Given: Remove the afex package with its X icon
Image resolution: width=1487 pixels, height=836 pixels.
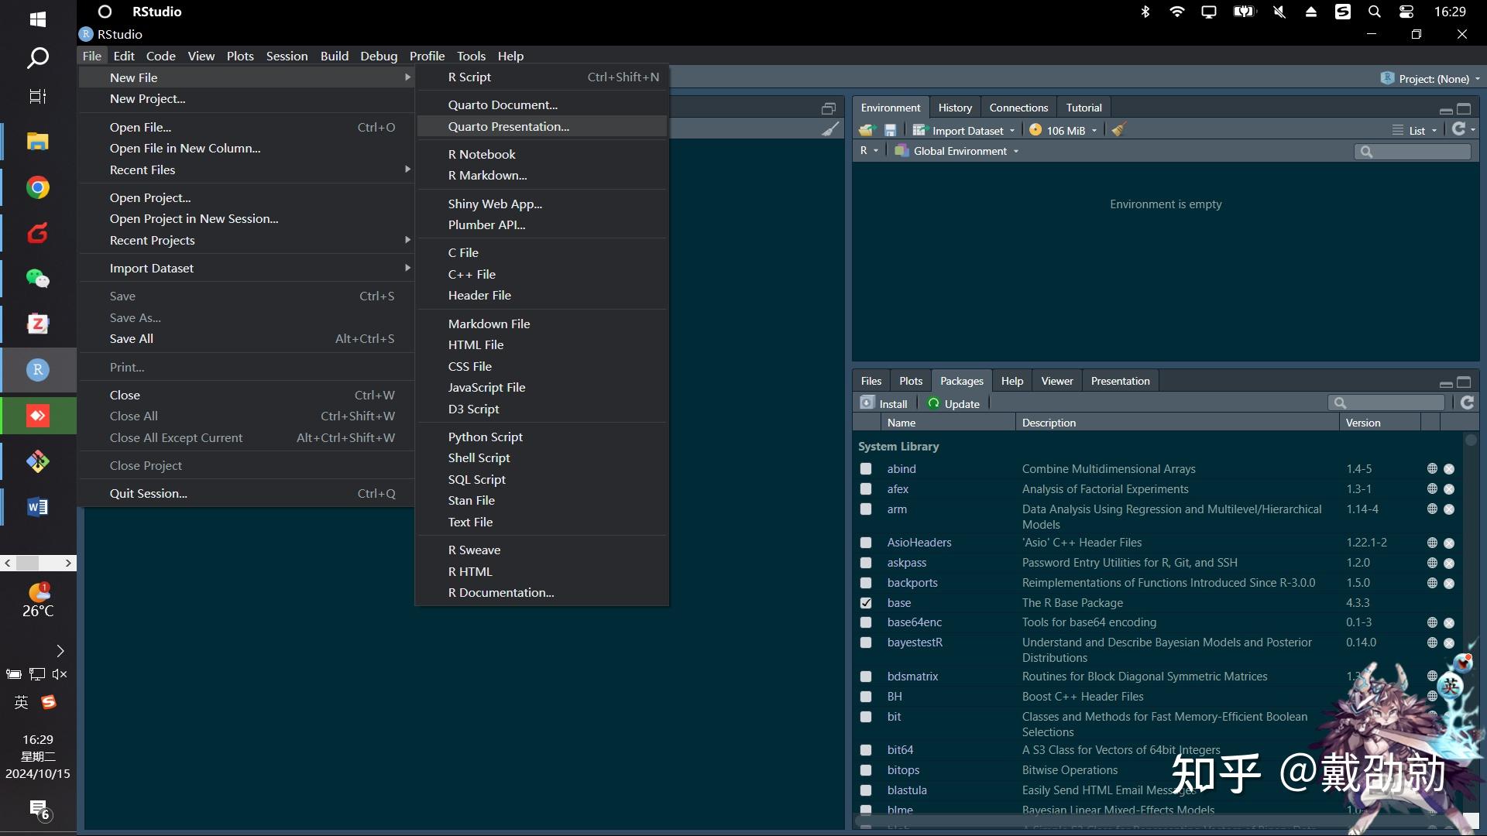Looking at the screenshot, I should pos(1449,489).
